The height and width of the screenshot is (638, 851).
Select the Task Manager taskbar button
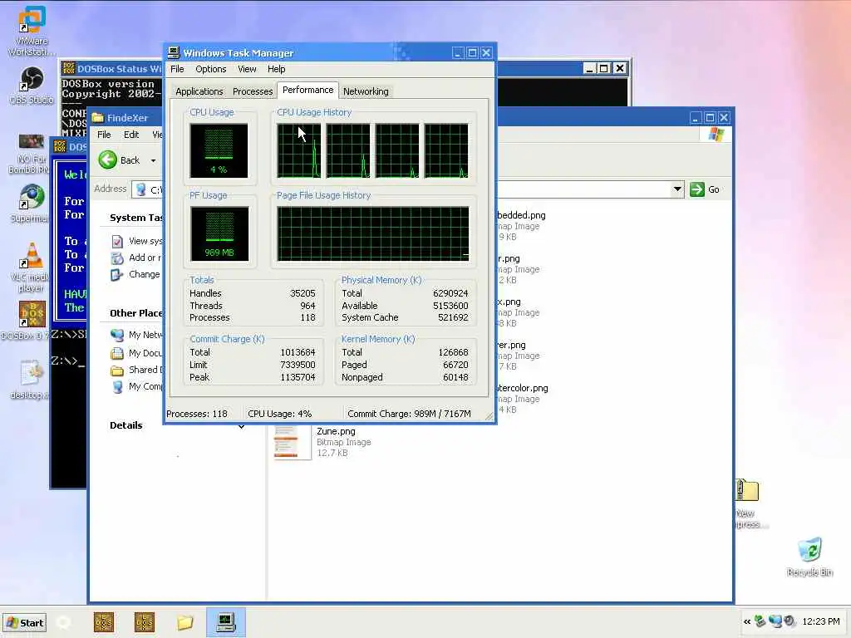tap(226, 622)
